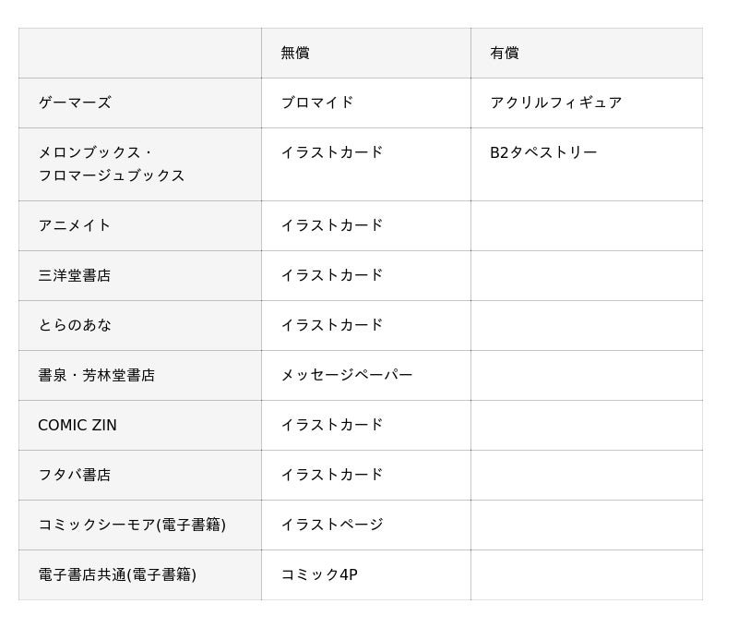
Task: Select the 三洋堂書店 row label
Action: tap(75, 275)
